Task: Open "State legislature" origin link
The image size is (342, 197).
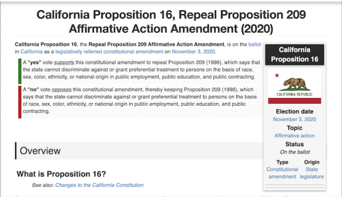Action: [x=312, y=173]
